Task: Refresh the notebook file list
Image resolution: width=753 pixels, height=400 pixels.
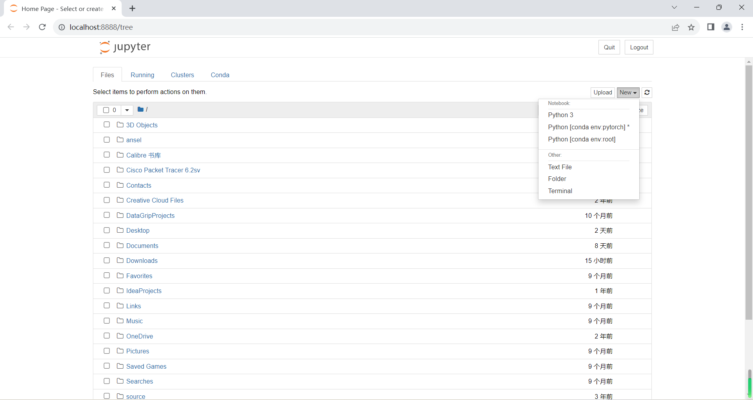Action: pyautogui.click(x=647, y=92)
